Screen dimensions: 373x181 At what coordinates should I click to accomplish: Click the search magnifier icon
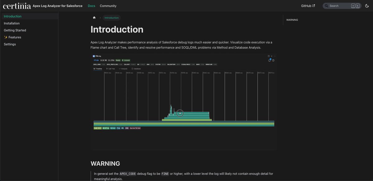[x=326, y=6]
